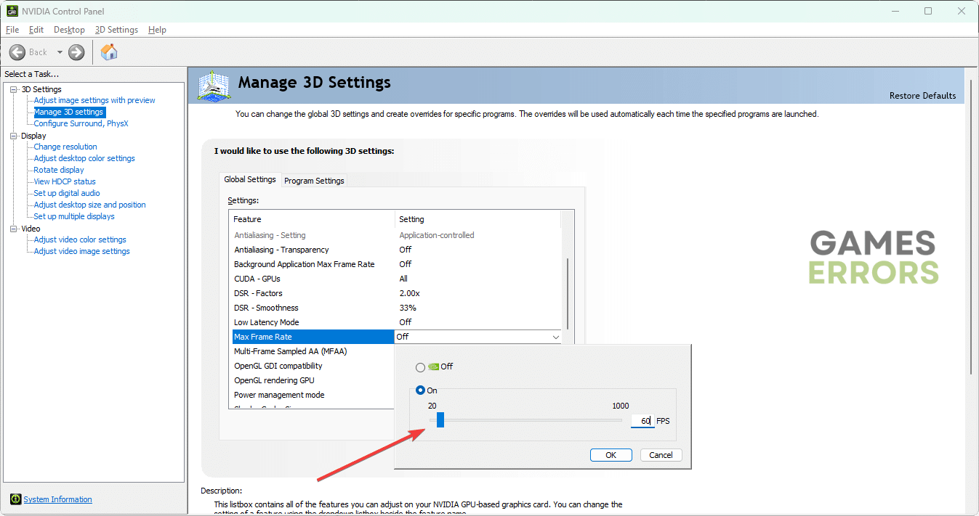Click the FPS value input field
Screen dimensions: 979x516
pos(642,421)
